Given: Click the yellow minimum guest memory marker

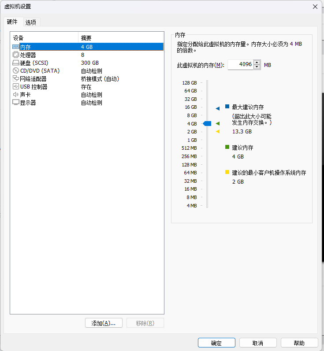Looking at the screenshot, I should coord(217,131).
